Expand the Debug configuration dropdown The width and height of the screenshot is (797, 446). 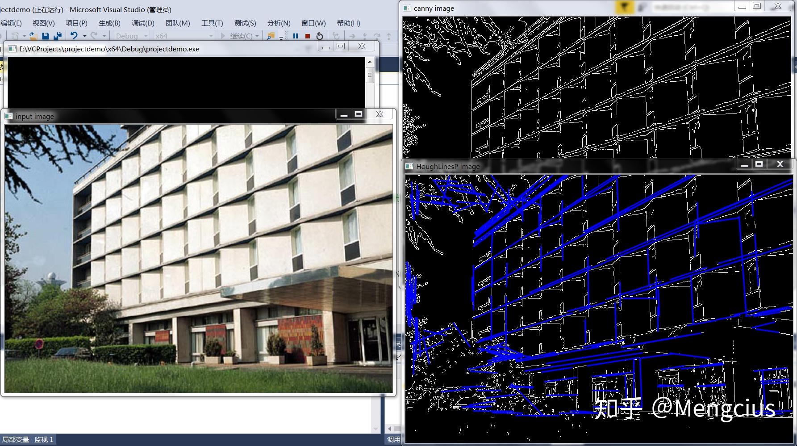point(146,36)
